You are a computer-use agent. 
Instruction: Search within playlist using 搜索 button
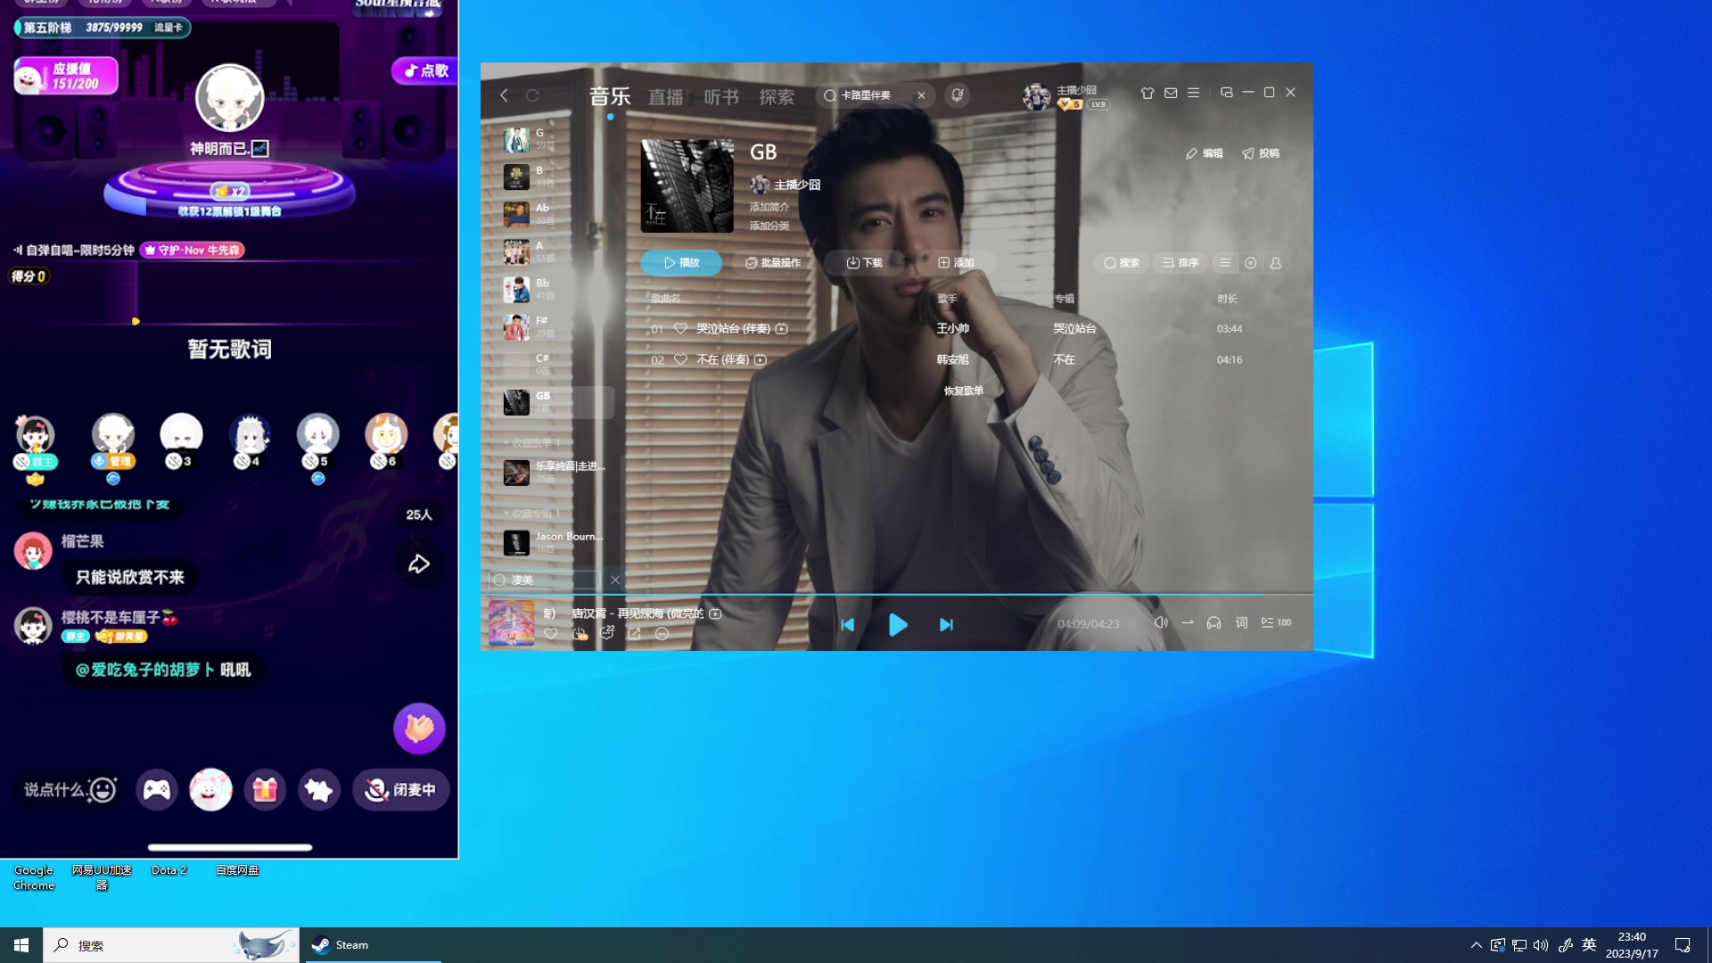click(1122, 263)
